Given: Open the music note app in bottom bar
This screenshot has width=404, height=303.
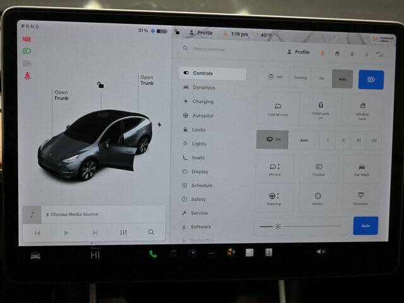Looking at the screenshot, I should [x=173, y=254].
